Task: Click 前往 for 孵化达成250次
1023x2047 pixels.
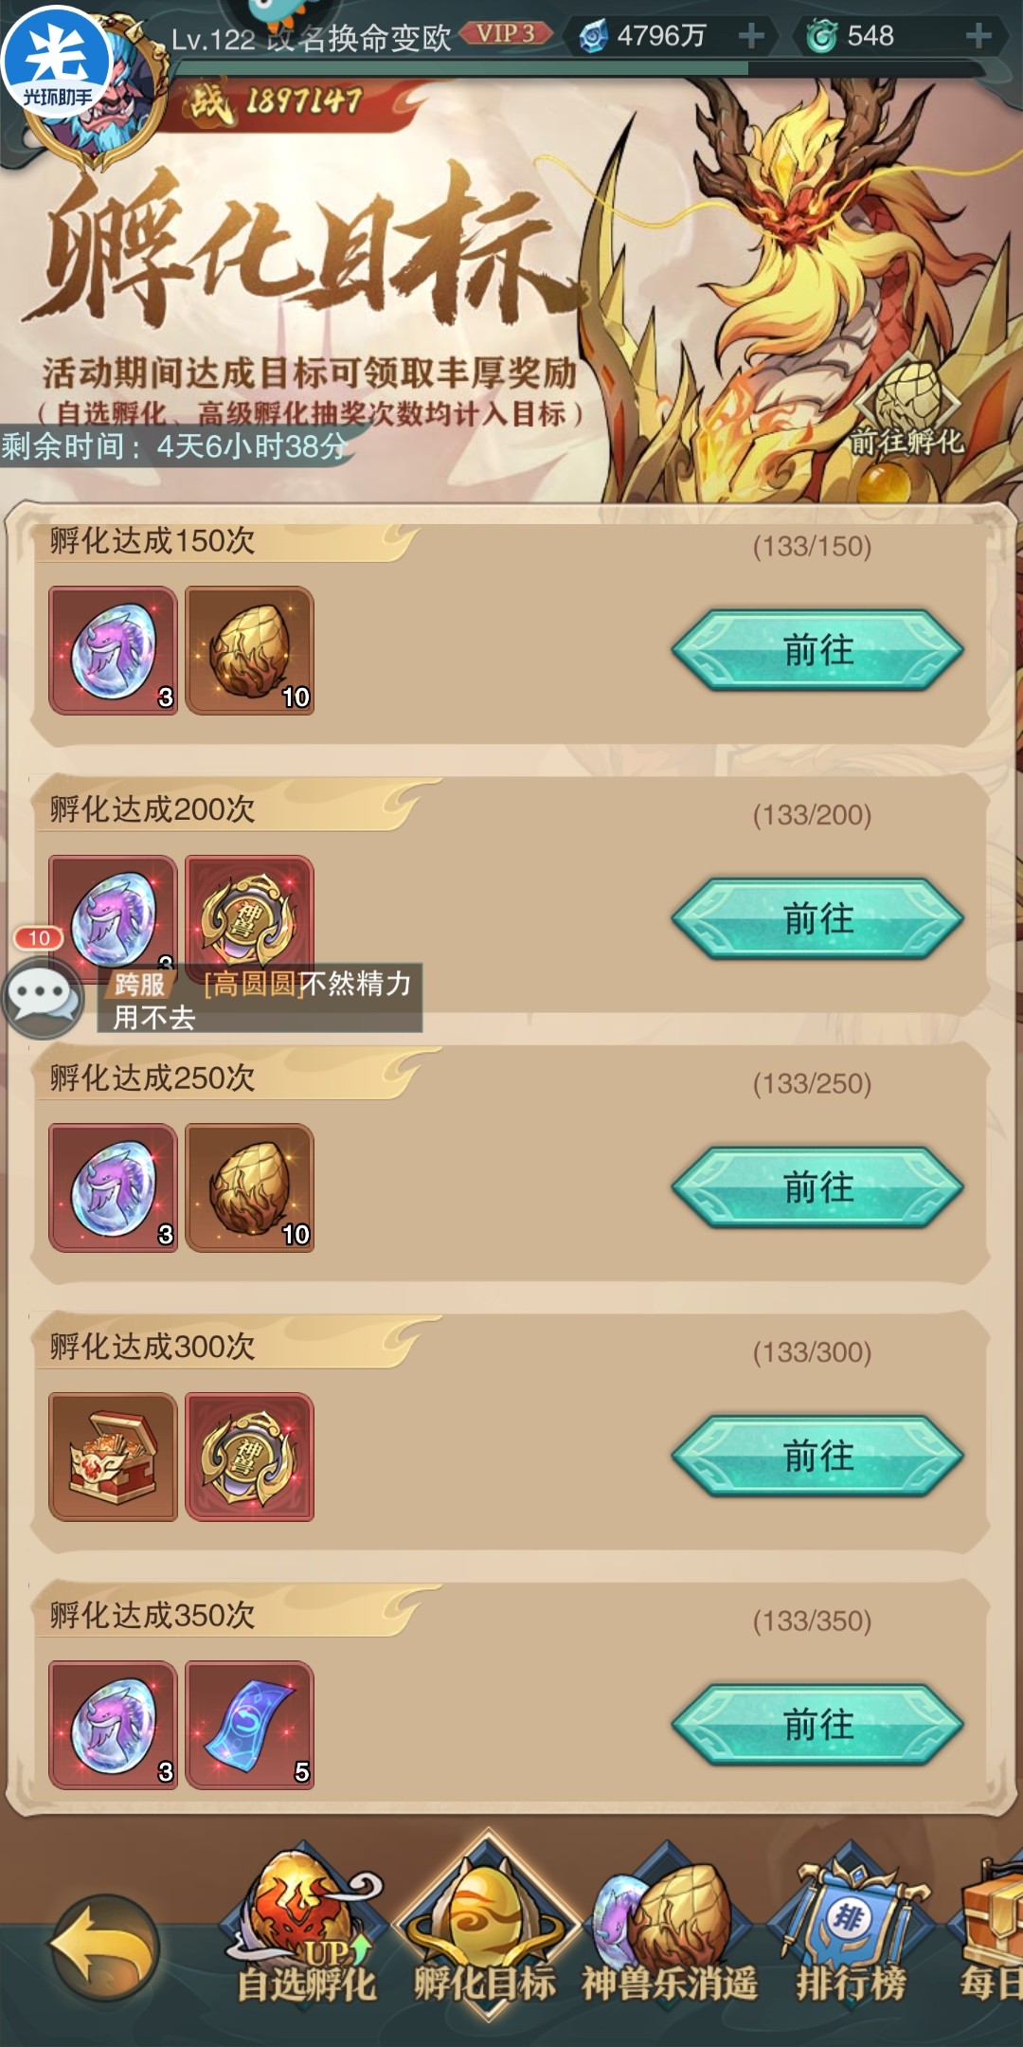Action: click(x=817, y=1187)
